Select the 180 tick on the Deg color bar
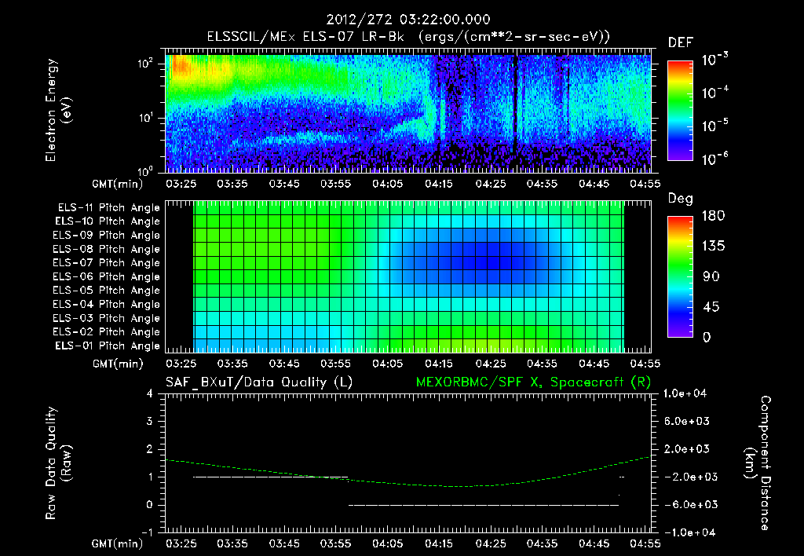The height and width of the screenshot is (556, 804). click(x=713, y=215)
